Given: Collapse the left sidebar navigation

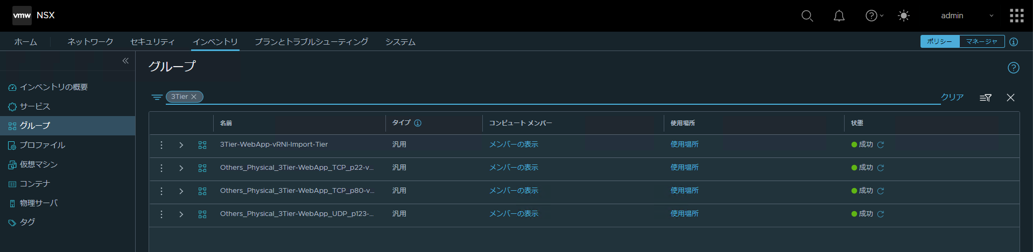Looking at the screenshot, I should (125, 61).
